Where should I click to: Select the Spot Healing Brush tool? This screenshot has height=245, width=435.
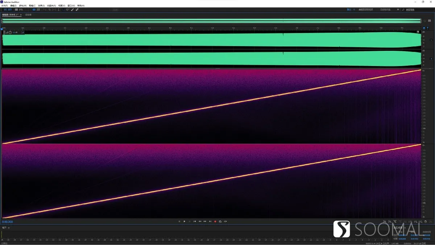point(77,9)
